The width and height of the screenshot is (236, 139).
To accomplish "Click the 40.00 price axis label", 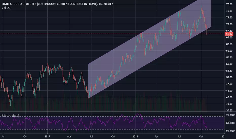I will (229, 104).
